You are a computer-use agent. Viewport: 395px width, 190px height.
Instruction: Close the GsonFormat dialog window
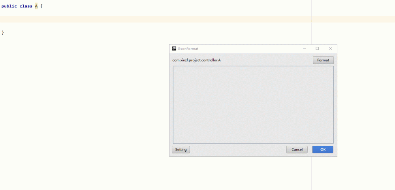tap(331, 48)
